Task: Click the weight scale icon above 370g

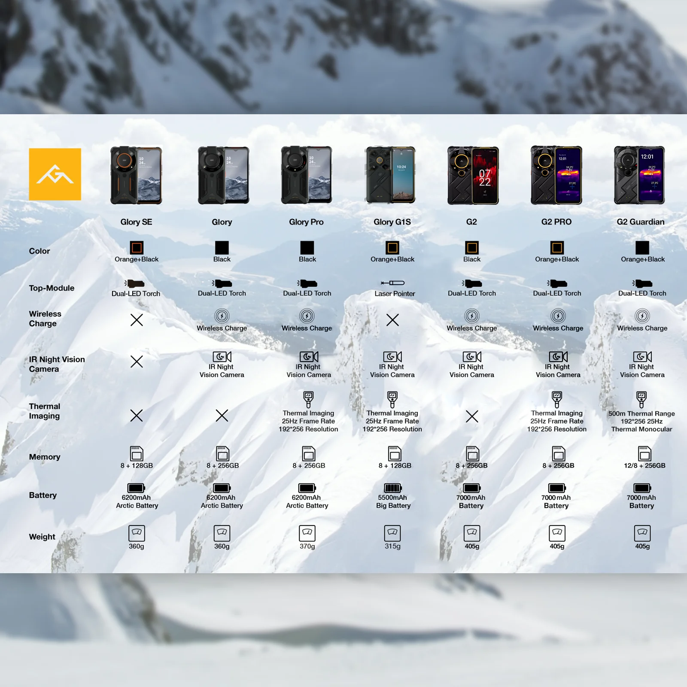Action: click(307, 533)
